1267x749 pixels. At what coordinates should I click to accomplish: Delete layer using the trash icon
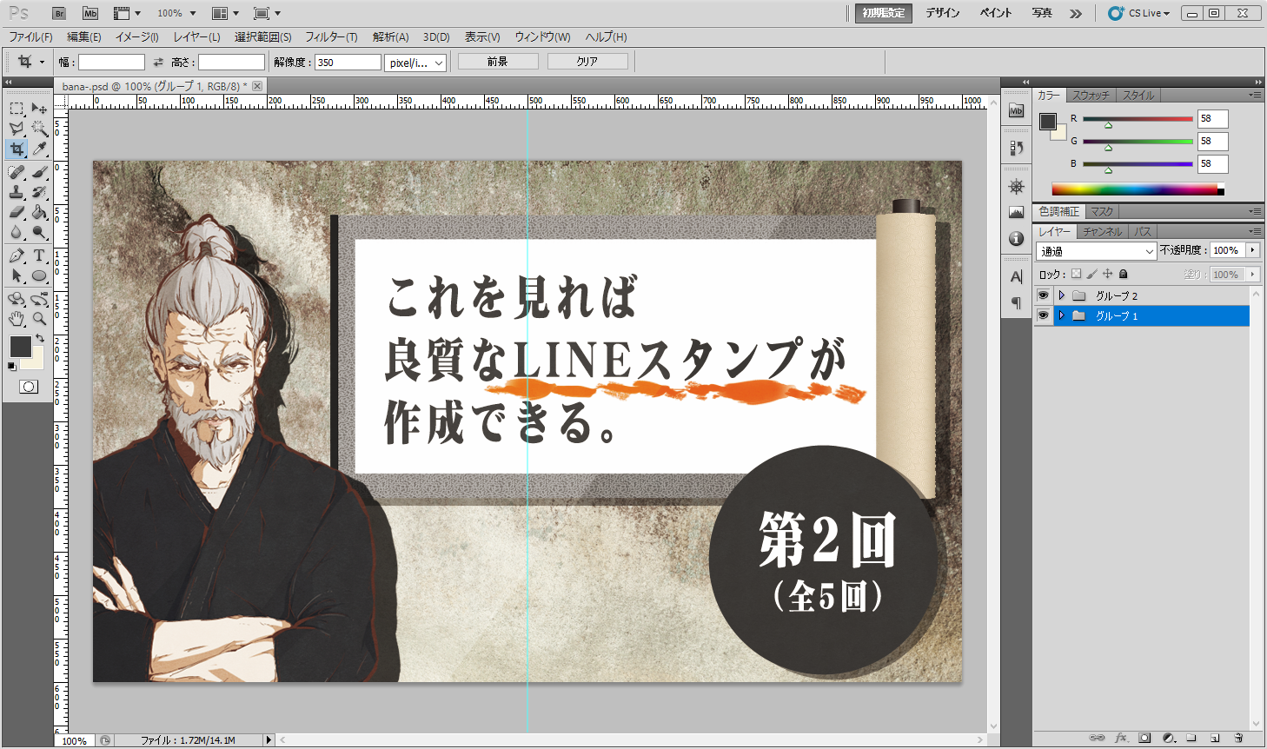click(x=1238, y=738)
